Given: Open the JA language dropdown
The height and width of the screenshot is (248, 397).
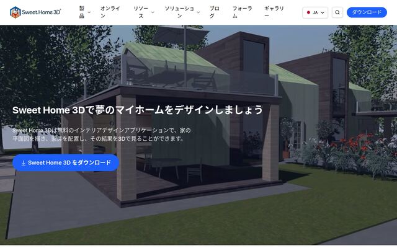Looking at the screenshot, I should coord(315,12).
